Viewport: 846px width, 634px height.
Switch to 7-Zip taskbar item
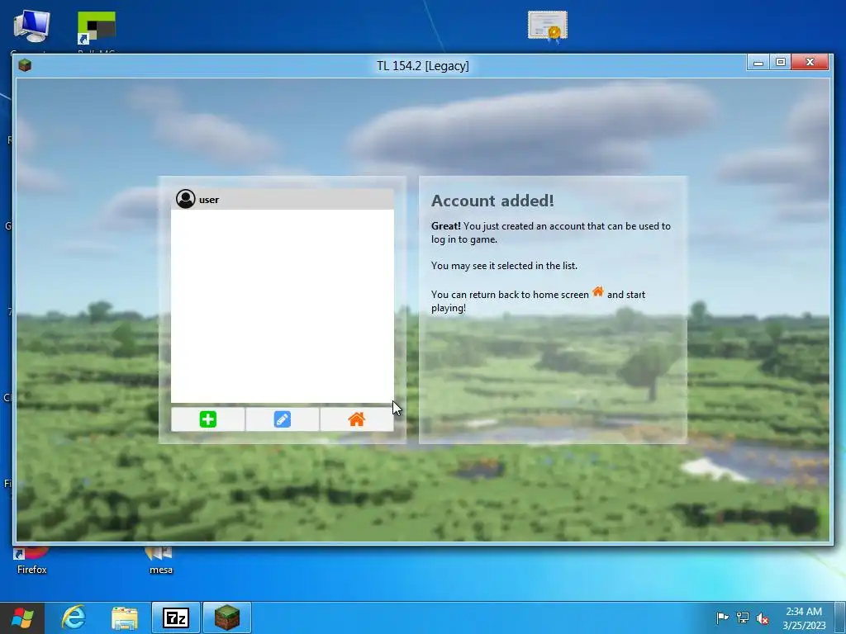coord(176,617)
